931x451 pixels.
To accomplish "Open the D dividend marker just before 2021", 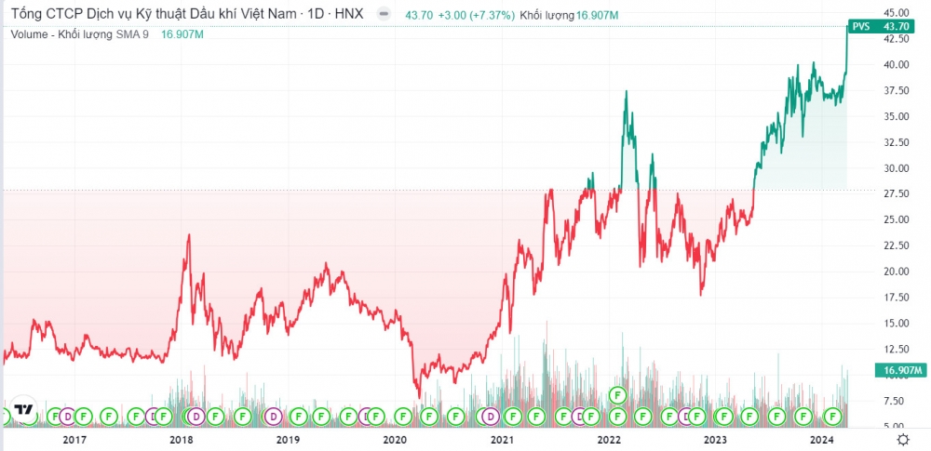I will coord(491,418).
